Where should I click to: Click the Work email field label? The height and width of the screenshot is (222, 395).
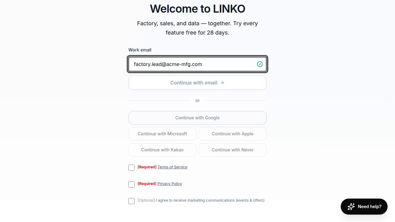(x=140, y=50)
